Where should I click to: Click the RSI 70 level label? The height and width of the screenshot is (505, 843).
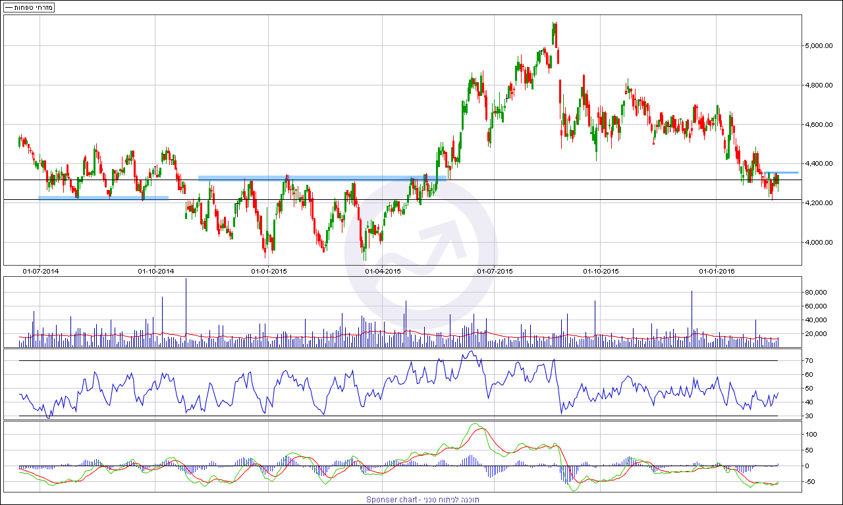808,361
